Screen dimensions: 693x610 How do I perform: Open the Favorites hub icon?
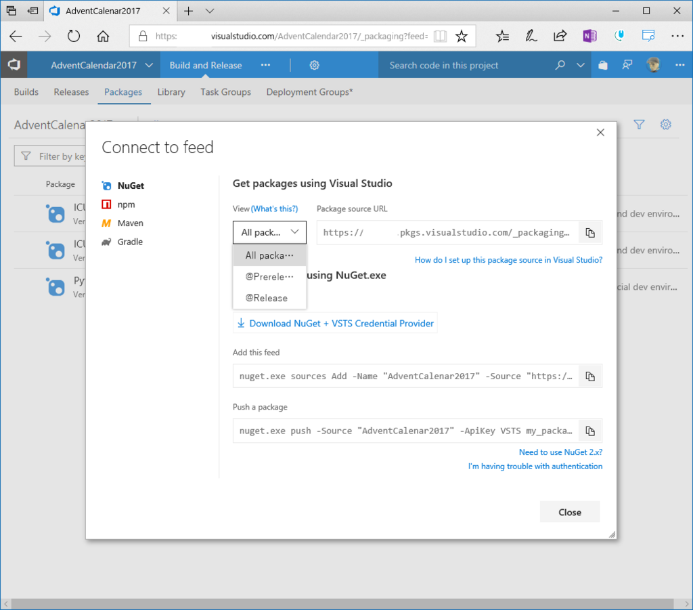coord(503,36)
